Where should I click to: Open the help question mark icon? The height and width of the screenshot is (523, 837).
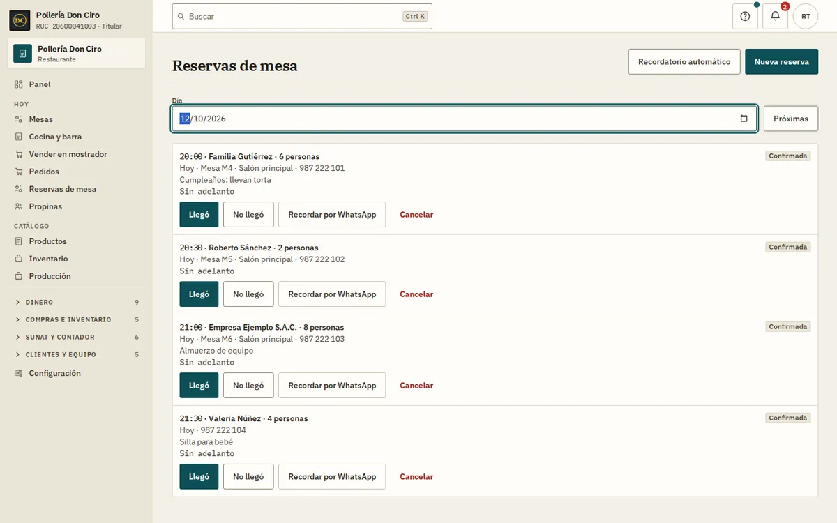coord(745,16)
